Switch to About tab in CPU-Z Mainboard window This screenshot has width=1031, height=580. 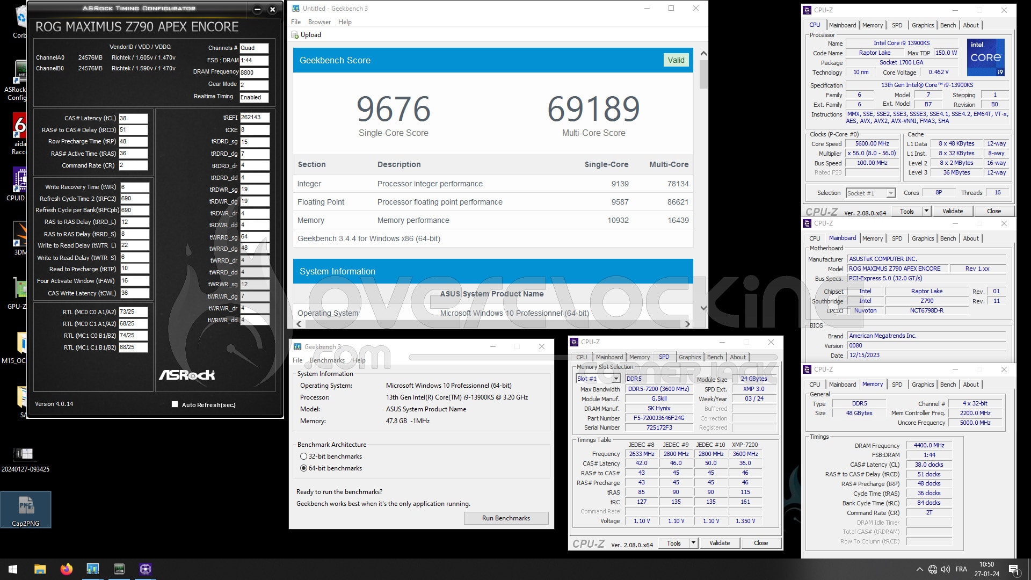coord(970,238)
